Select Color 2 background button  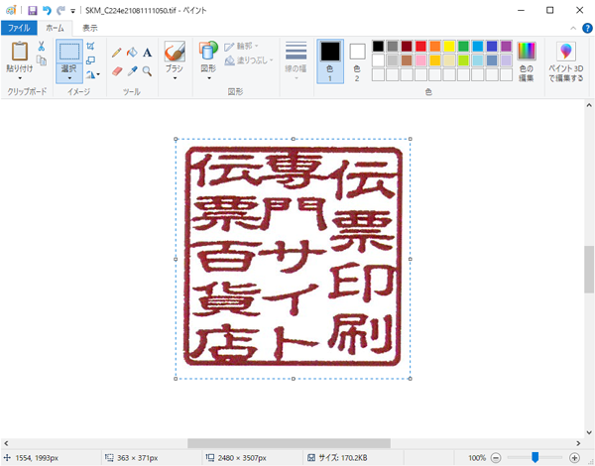pos(357,61)
